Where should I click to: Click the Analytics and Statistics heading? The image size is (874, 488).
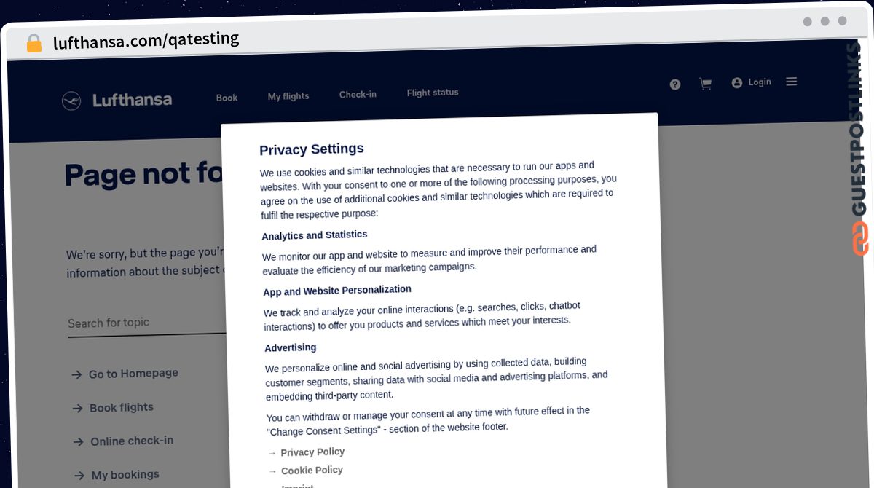coord(315,235)
